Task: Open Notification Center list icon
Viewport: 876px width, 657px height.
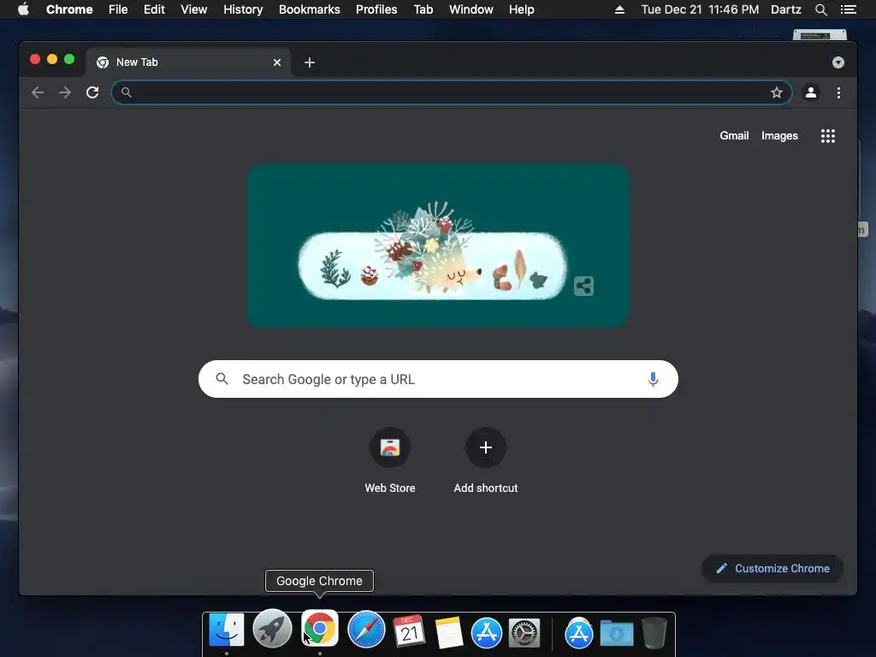Action: pyautogui.click(x=848, y=9)
